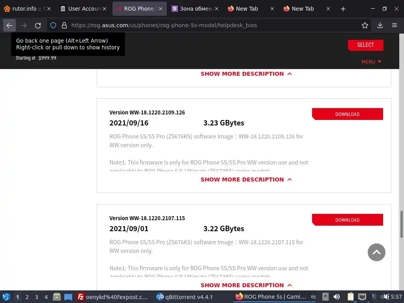Click text Version WW-18.1220.2107.115
This screenshot has height=303, width=404.
click(x=147, y=218)
